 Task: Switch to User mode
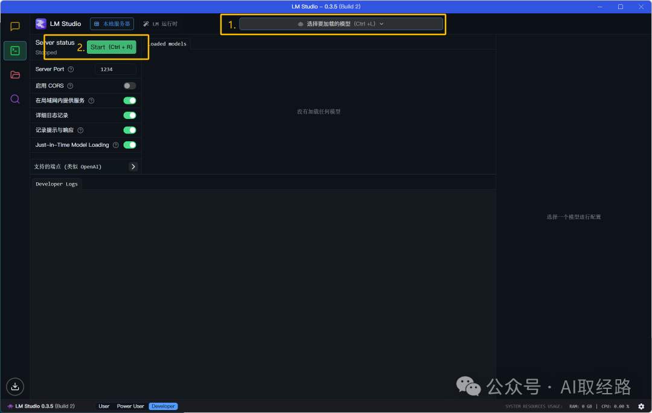click(104, 406)
